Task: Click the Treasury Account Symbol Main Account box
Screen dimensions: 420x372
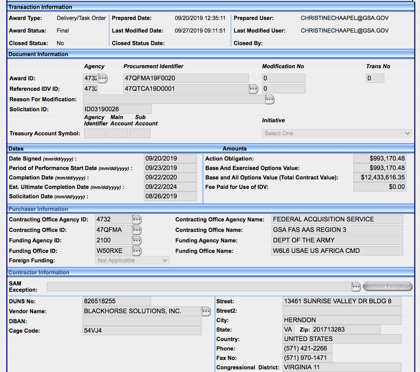Action: point(117,133)
